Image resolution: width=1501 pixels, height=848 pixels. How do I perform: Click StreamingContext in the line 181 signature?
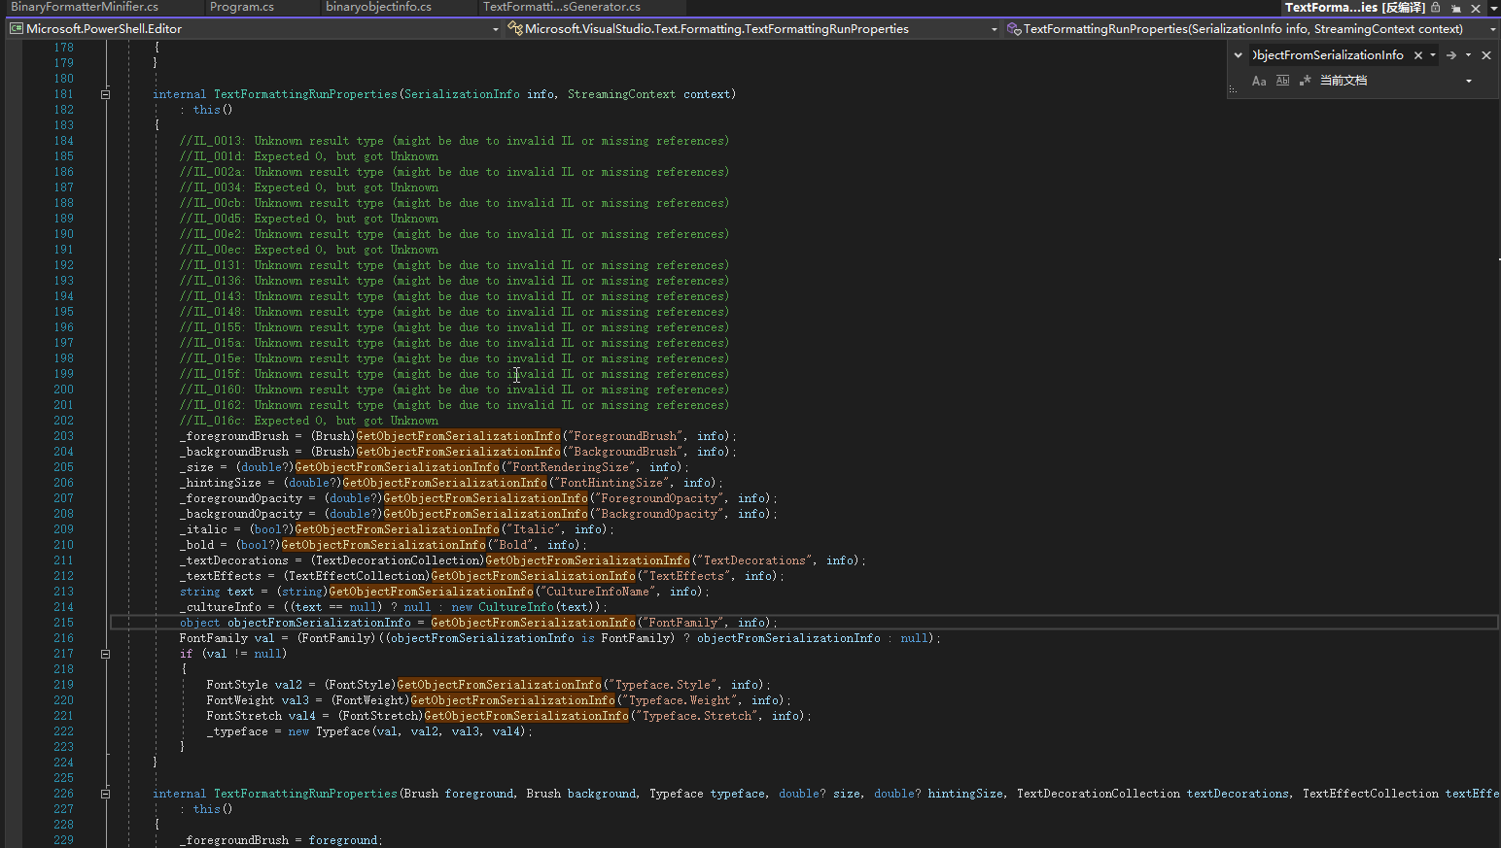(622, 94)
